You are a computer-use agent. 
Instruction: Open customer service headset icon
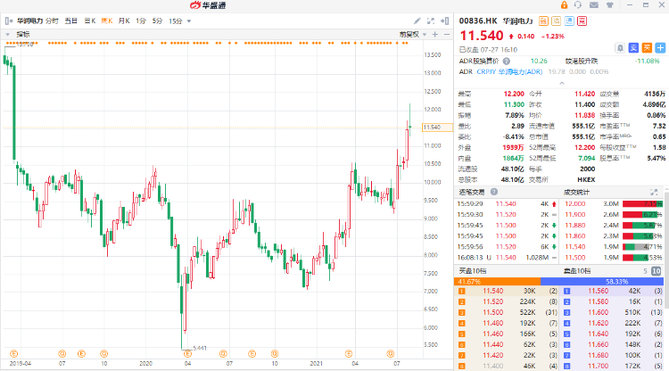(x=578, y=5)
